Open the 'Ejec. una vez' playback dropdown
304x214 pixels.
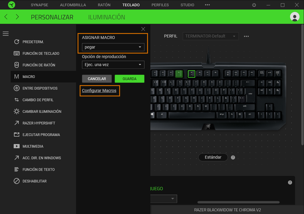(113, 65)
